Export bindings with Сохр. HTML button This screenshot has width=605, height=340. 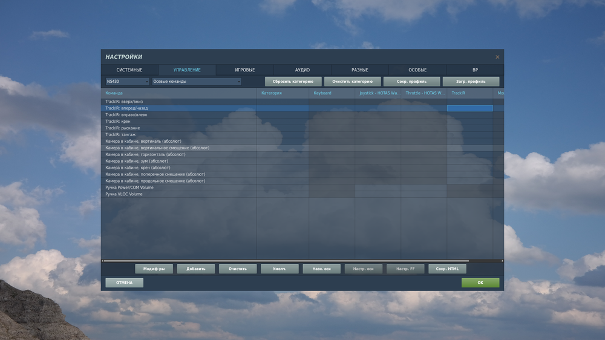[x=447, y=269]
